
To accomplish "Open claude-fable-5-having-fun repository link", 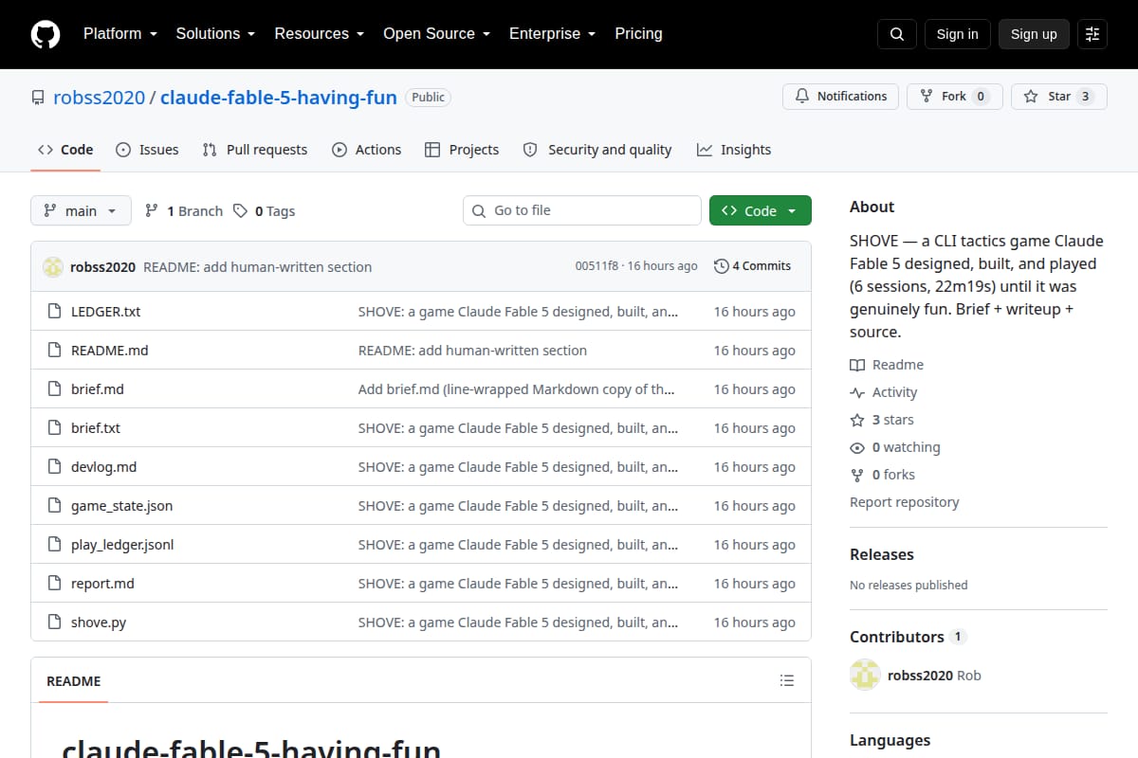I will (x=279, y=98).
